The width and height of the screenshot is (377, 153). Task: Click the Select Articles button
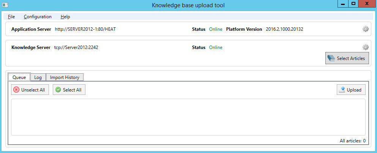[x=347, y=58]
